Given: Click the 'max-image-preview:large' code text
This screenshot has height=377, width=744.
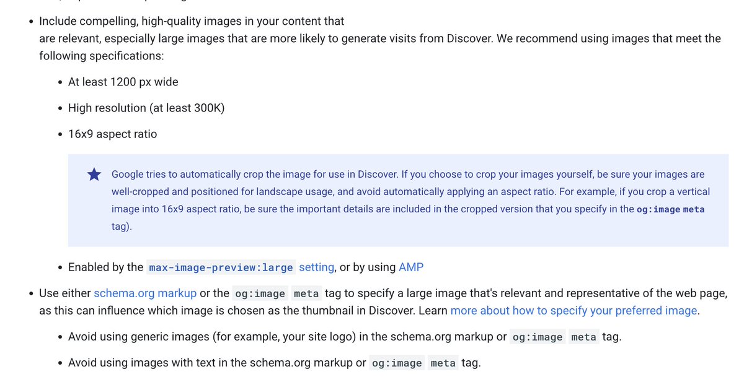Looking at the screenshot, I should (x=221, y=268).
